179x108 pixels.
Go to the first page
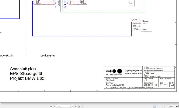(x=51, y=107)
